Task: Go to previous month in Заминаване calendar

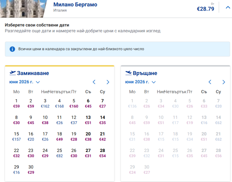Action: [x=94, y=82]
